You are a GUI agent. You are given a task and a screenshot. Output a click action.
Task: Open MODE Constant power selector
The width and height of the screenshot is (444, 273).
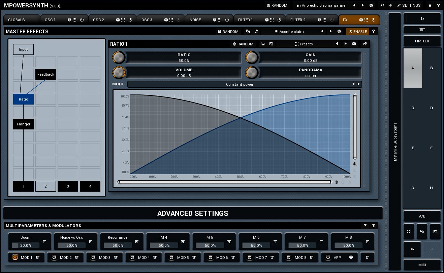[x=240, y=84]
